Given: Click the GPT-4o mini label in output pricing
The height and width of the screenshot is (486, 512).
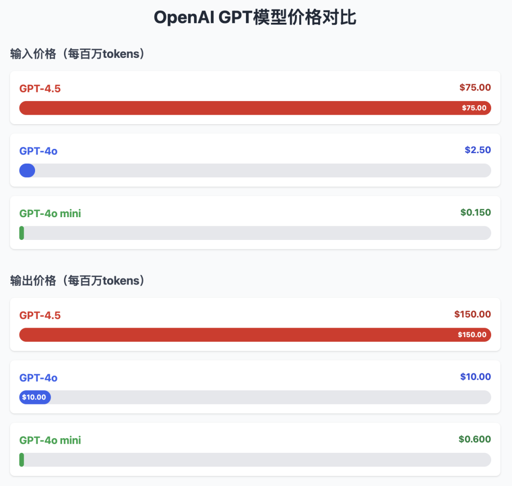Looking at the screenshot, I should point(50,440).
